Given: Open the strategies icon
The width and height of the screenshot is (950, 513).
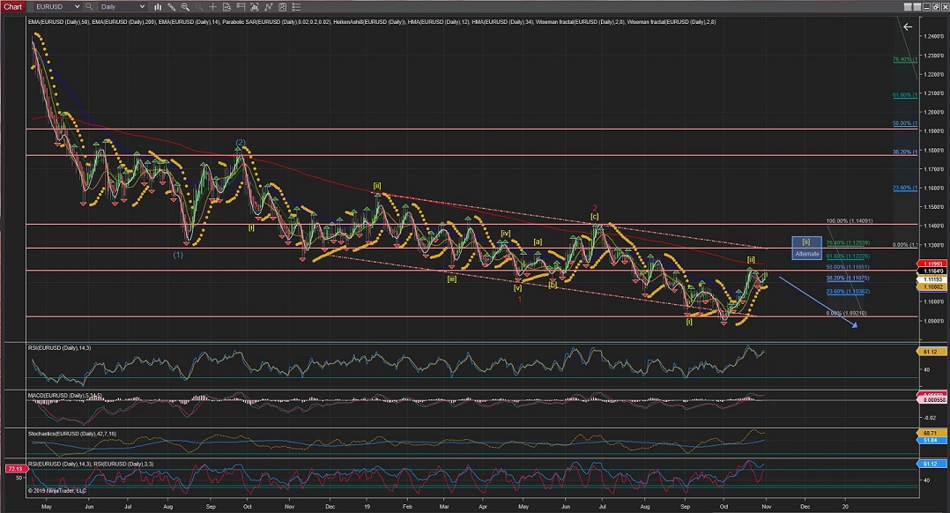Looking at the screenshot, I should (x=282, y=7).
